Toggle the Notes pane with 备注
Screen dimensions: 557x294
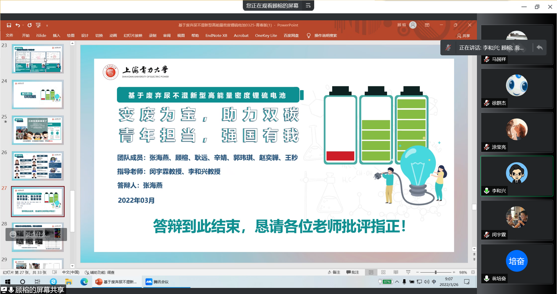(x=334, y=272)
